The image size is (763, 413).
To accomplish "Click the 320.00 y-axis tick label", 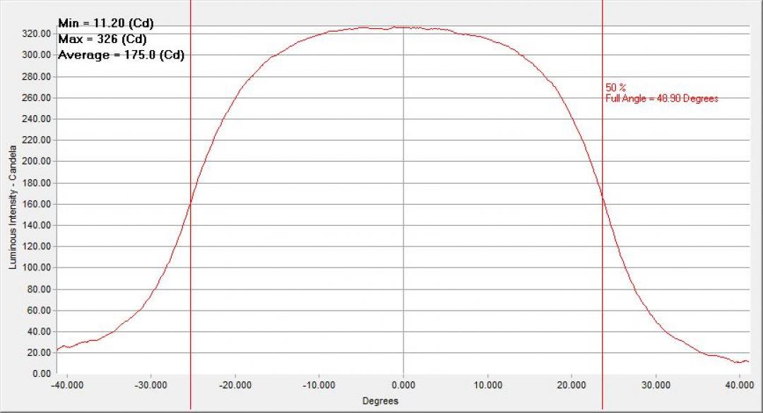I will click(x=37, y=34).
